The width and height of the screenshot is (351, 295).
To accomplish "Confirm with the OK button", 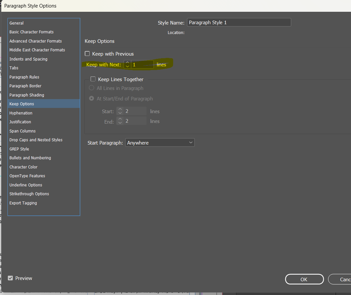I will click(x=304, y=279).
